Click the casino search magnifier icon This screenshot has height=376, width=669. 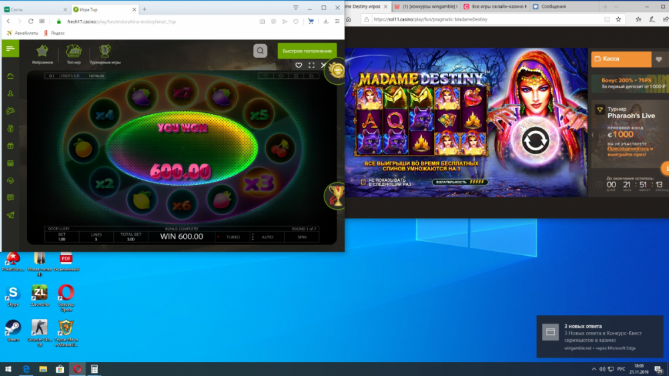261,51
